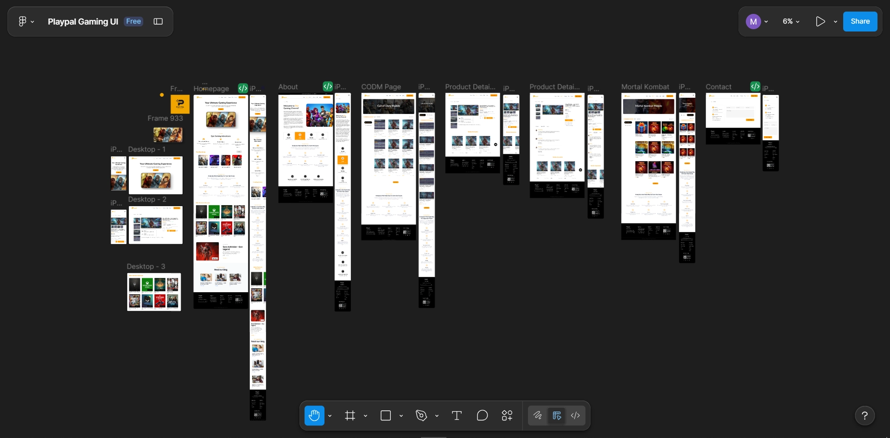Select the Mortal Kombat frame label
Image resolution: width=890 pixels, height=438 pixels.
coord(645,87)
